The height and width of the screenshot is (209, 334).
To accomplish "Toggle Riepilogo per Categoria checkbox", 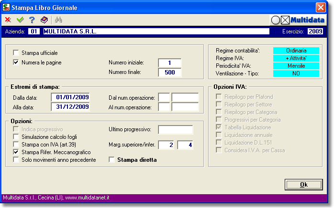I will click(x=219, y=112).
